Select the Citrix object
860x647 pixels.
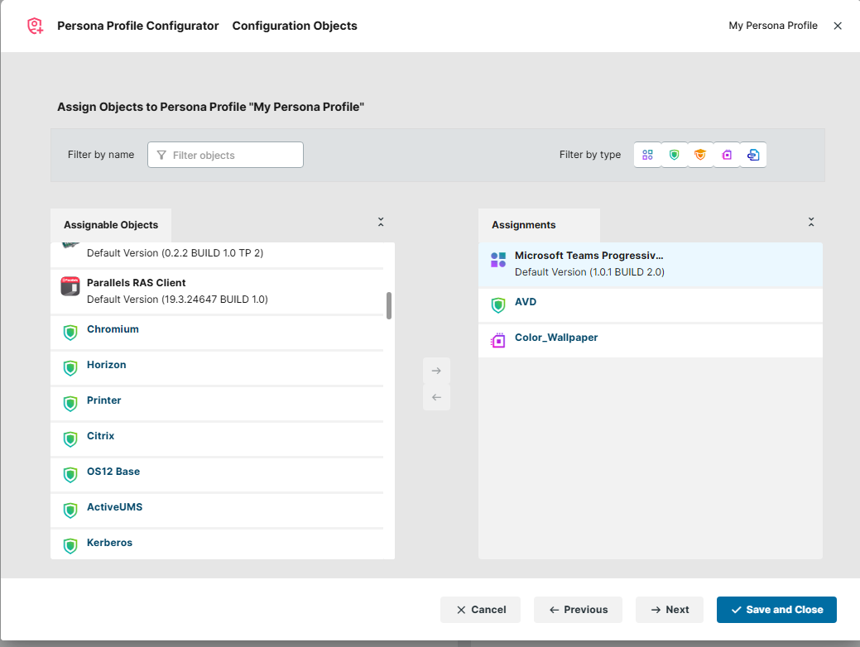[217, 439]
